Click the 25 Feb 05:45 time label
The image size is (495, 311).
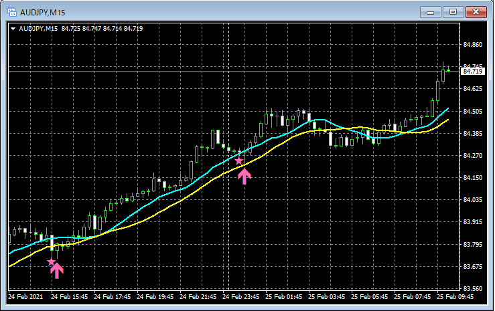tap(369, 297)
